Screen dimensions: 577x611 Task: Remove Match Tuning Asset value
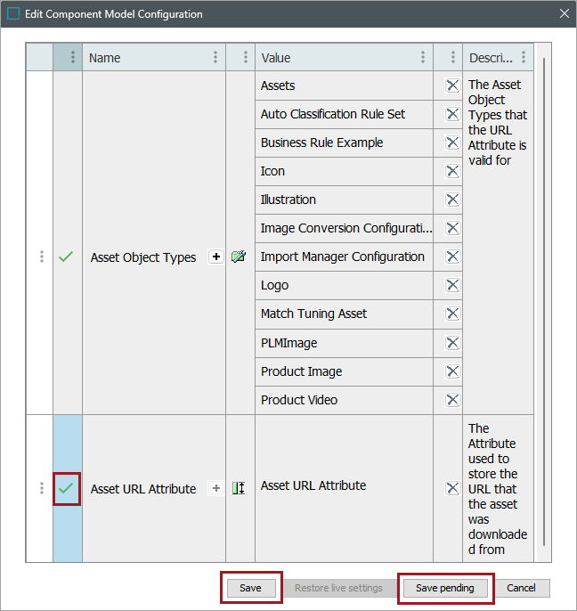452,314
